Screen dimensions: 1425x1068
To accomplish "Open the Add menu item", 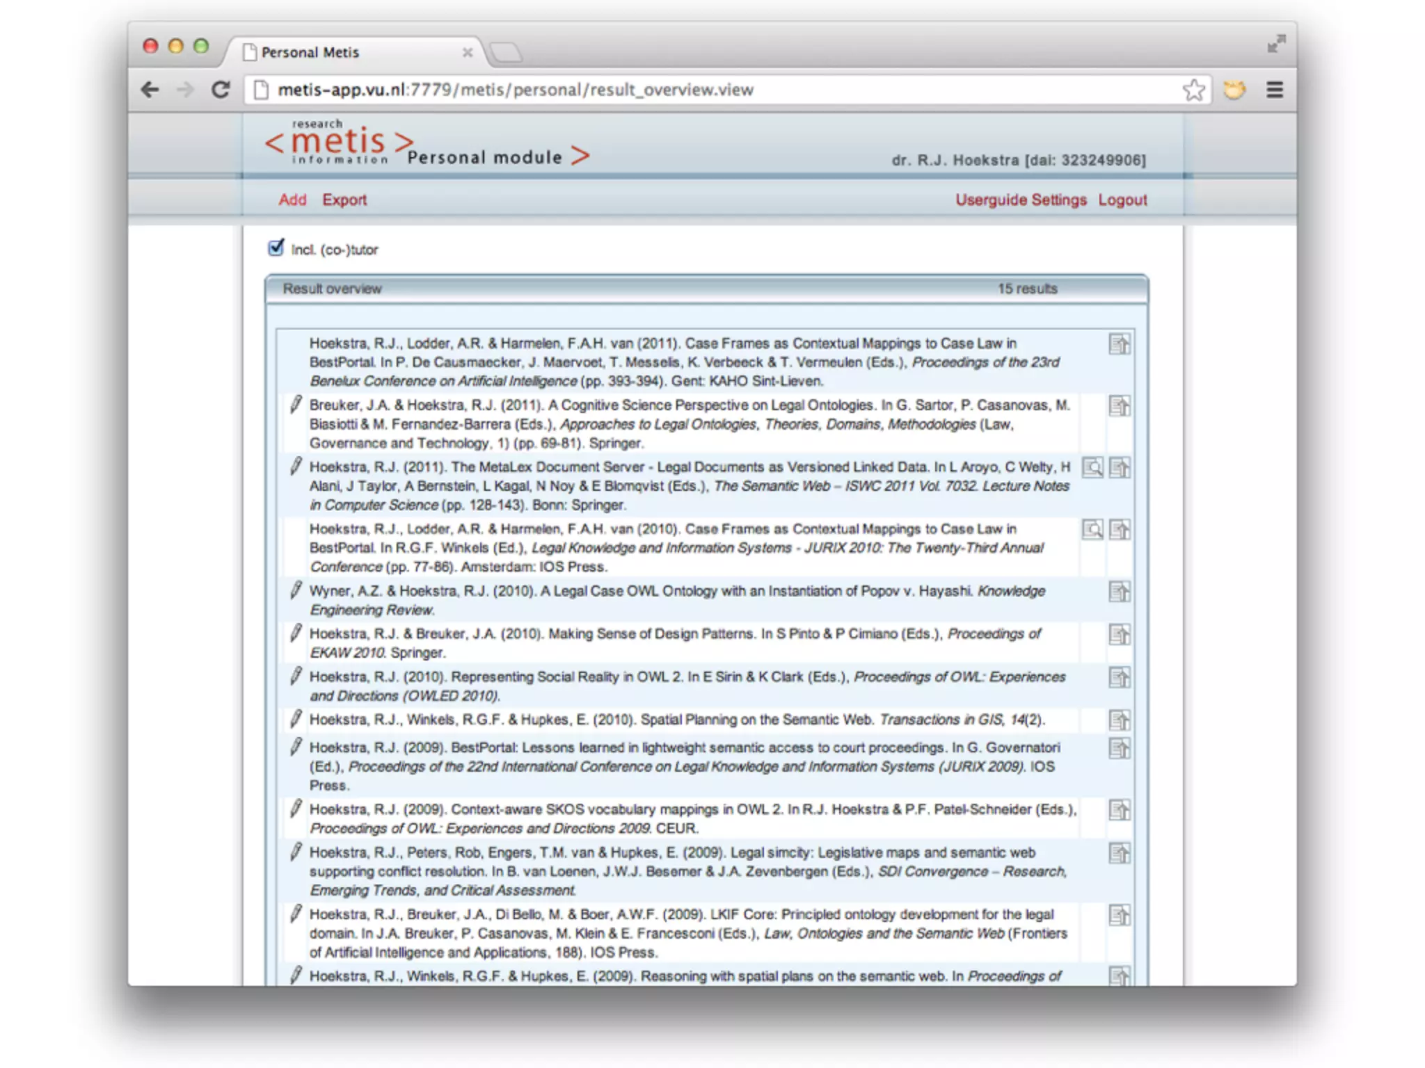I will click(292, 200).
